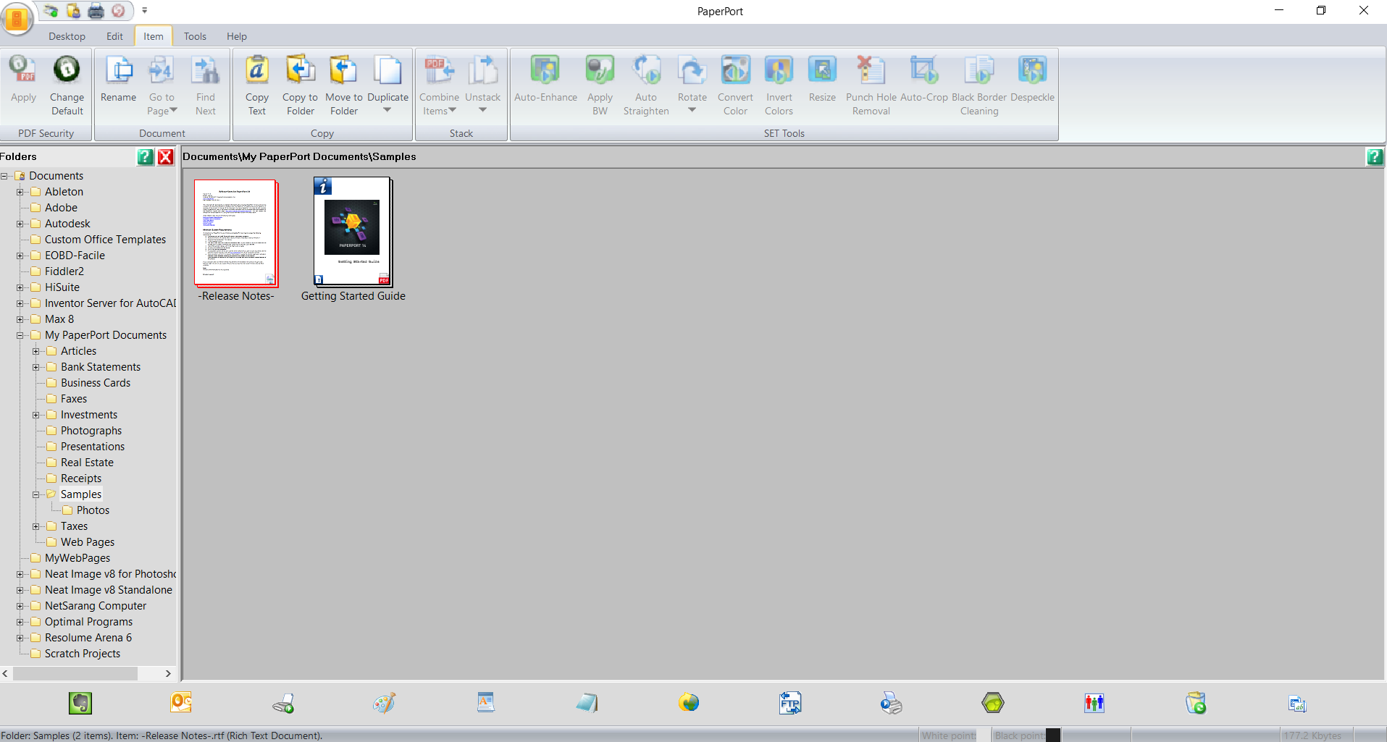Select the Receipts folder
This screenshot has width=1387, height=742.
pos(80,478)
